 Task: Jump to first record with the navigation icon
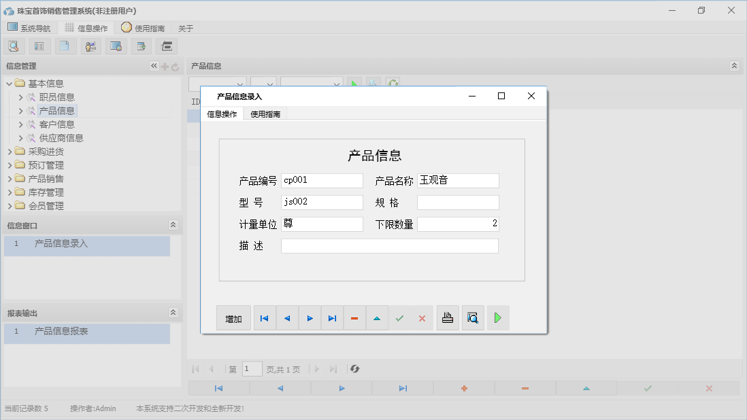[x=264, y=317]
